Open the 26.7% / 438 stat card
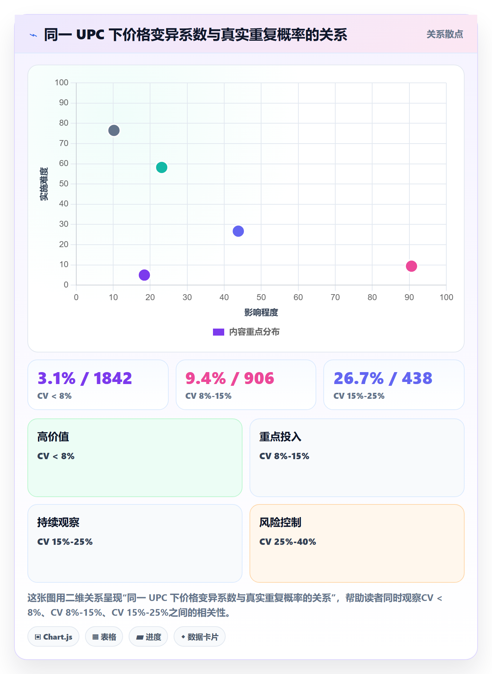The width and height of the screenshot is (492, 674). 394,385
